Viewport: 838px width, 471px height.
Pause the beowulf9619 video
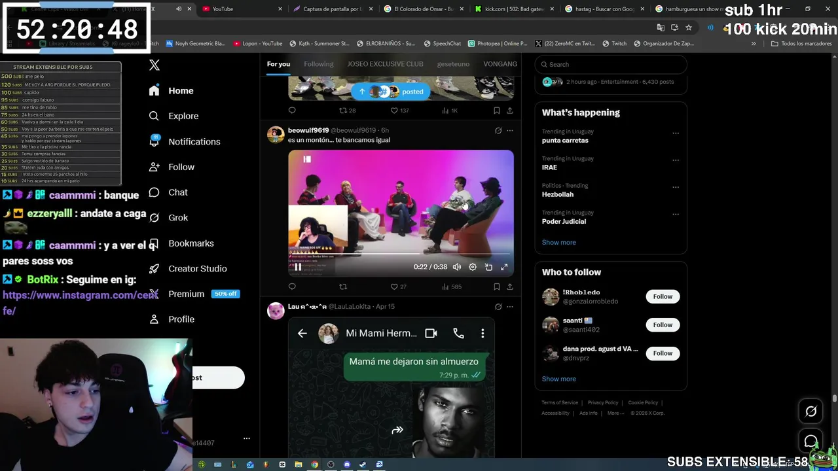click(x=298, y=267)
